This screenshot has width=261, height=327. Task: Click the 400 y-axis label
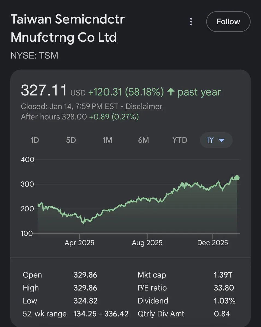28,160
